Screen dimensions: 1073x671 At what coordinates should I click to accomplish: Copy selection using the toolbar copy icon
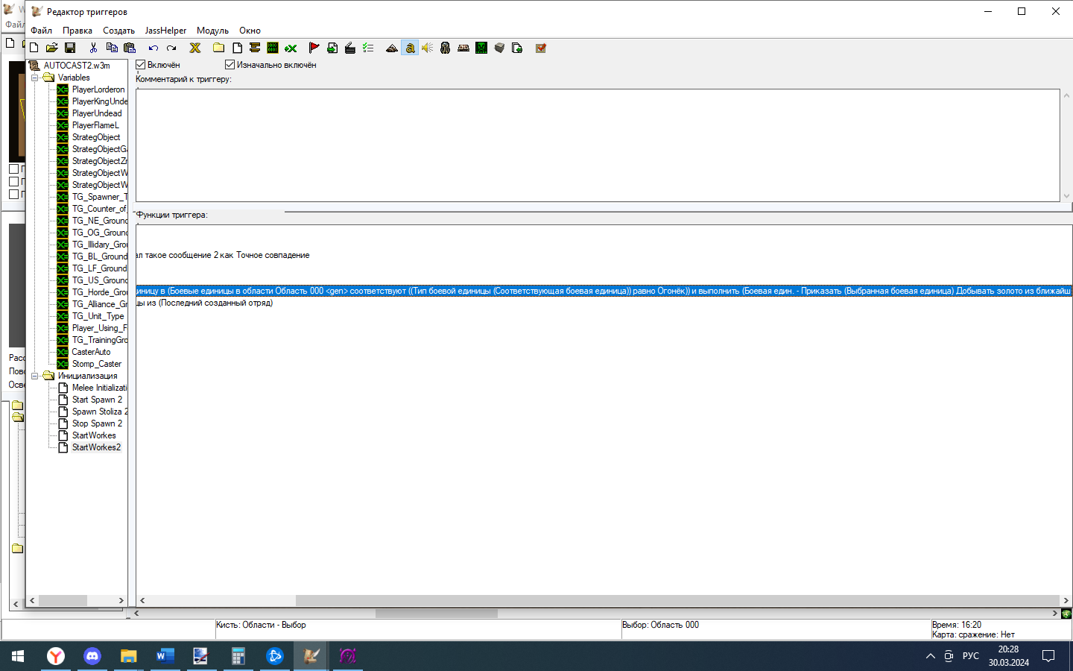[112, 48]
